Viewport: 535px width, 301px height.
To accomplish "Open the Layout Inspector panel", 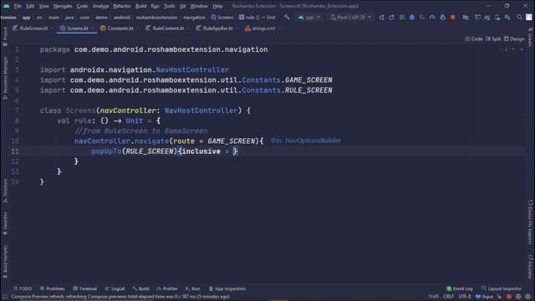I will 502,288.
